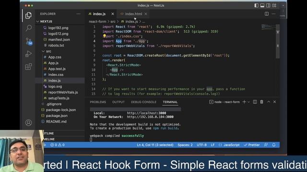Image resolution: width=307 pixels, height=172 pixels.
Task: Open http://localhost:3000 link in terminal
Action: (146, 113)
